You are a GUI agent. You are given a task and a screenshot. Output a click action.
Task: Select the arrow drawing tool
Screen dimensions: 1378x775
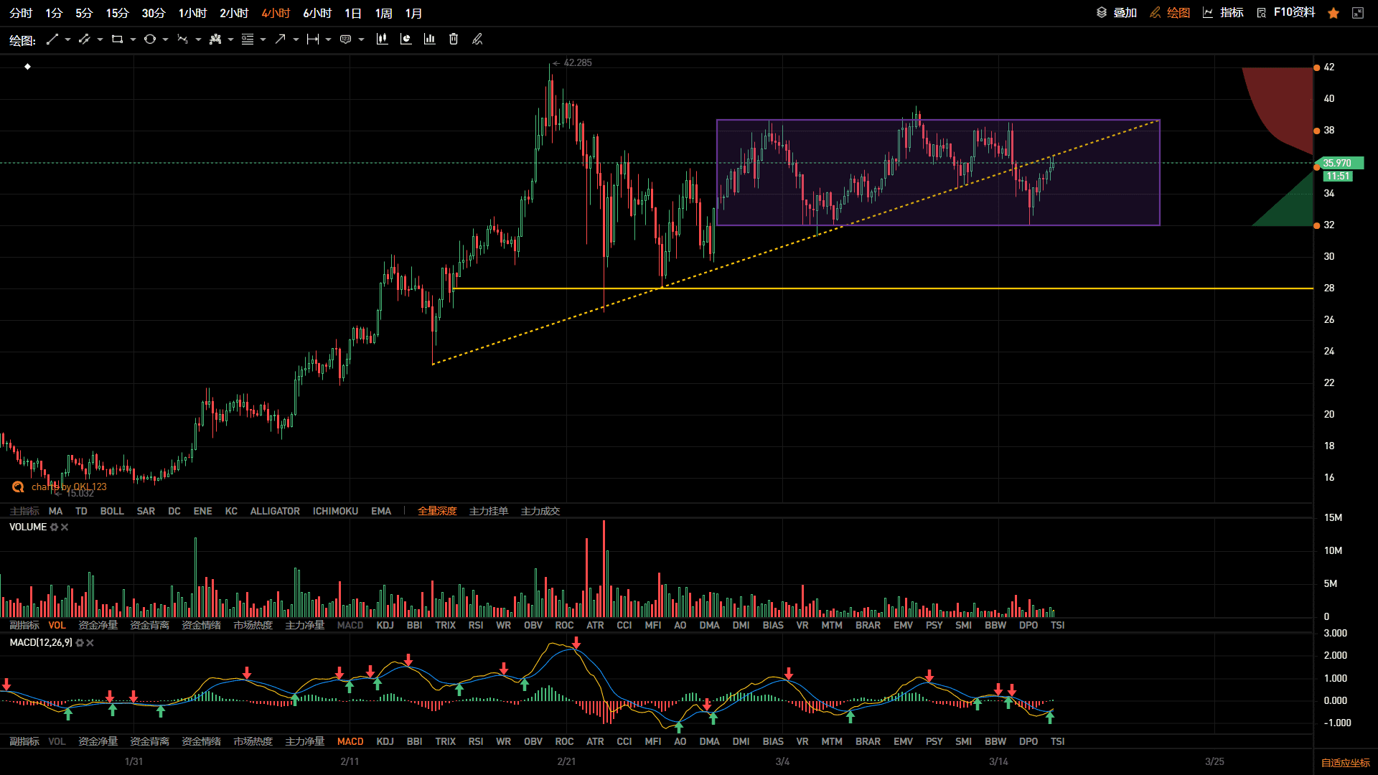point(280,39)
